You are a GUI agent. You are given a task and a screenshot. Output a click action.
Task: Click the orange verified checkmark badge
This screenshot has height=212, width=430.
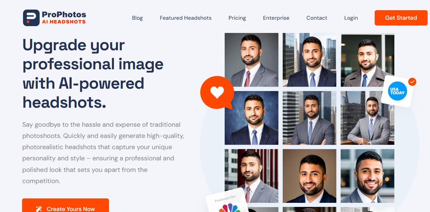tap(412, 82)
